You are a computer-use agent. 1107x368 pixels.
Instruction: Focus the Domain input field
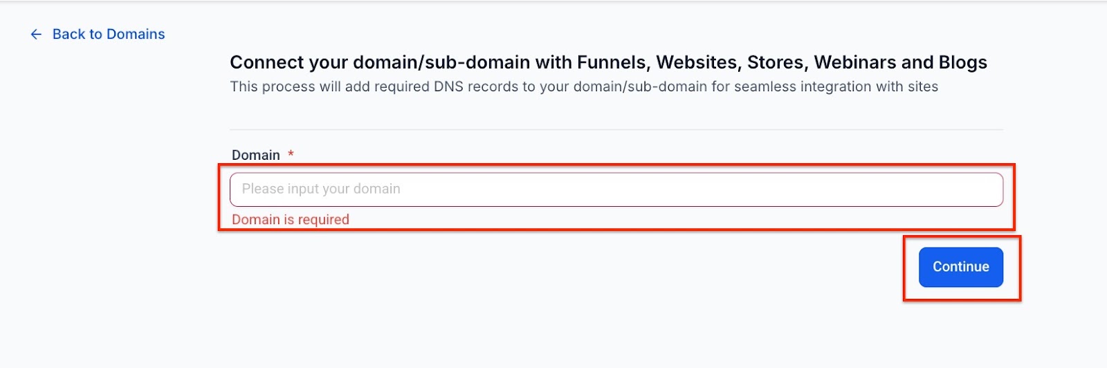click(x=616, y=190)
